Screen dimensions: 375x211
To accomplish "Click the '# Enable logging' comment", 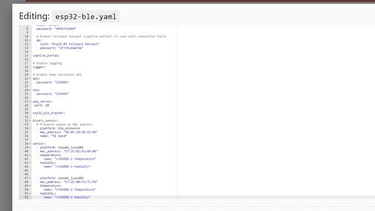I will click(x=47, y=63).
